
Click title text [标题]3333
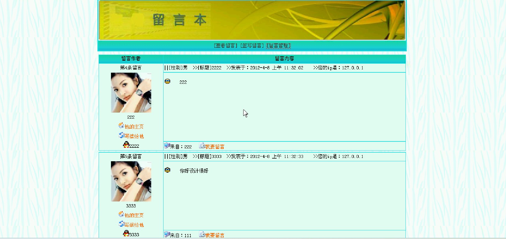209,156
